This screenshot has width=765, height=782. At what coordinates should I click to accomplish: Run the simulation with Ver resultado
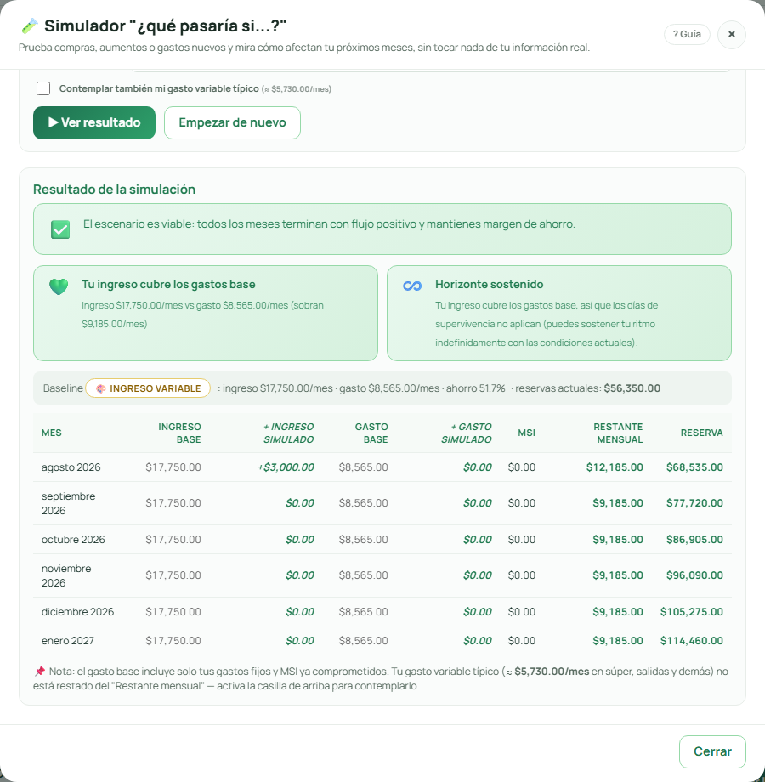(x=94, y=122)
